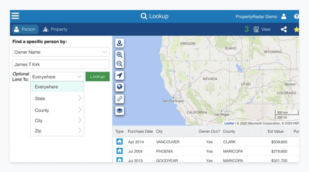Switch to the Property tab
This screenshot has height=172, width=309.
55,29
